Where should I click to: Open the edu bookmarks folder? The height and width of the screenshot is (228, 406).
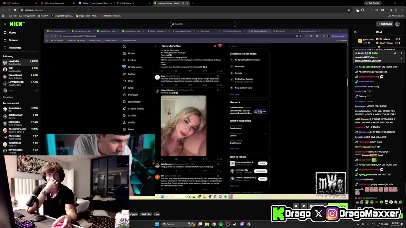pyautogui.click(x=13, y=16)
